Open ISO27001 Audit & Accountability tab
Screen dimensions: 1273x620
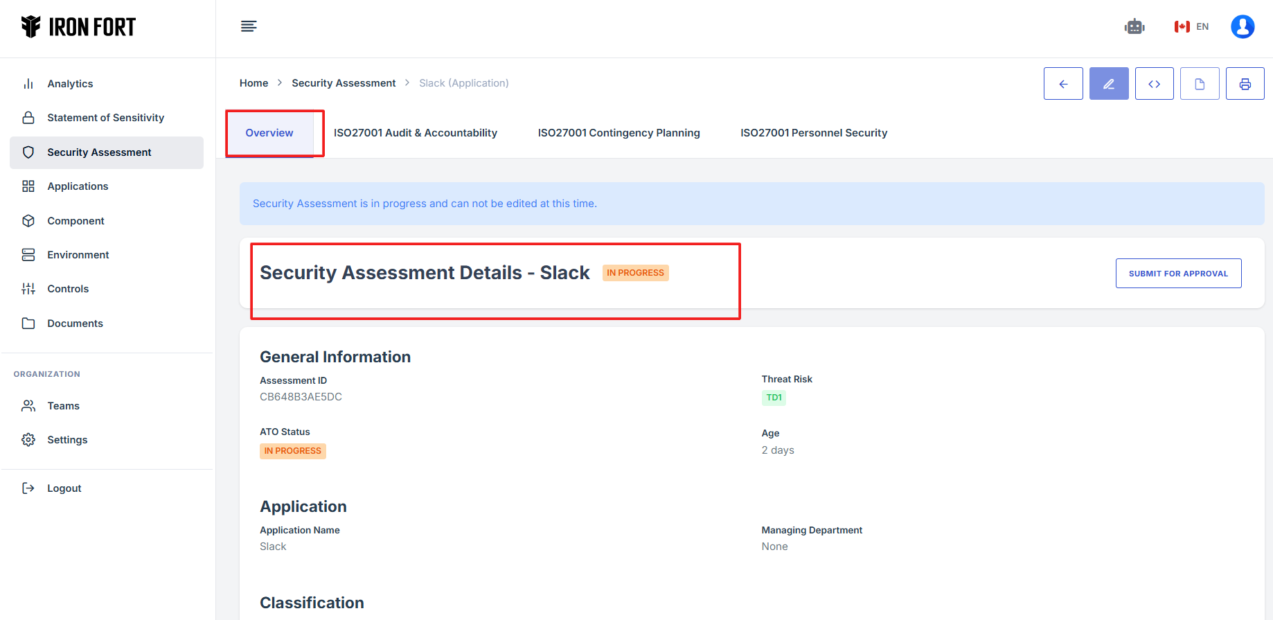click(x=416, y=133)
